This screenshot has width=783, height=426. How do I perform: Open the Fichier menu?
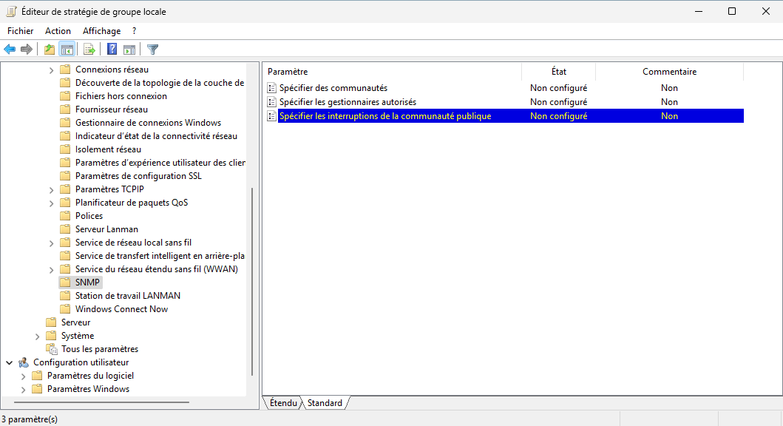tap(21, 31)
